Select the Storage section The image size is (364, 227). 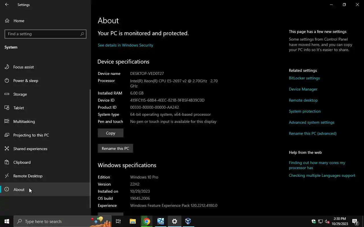click(x=45, y=94)
